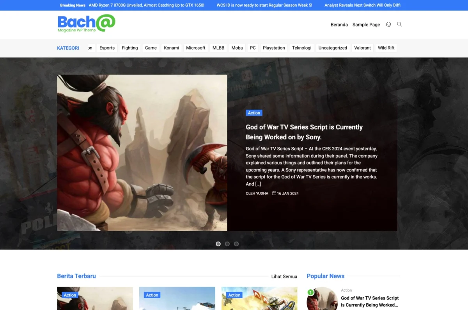Viewport: 468px width, 310px height.
Task: Click the Berita Terbaru heading
Action: point(76,276)
